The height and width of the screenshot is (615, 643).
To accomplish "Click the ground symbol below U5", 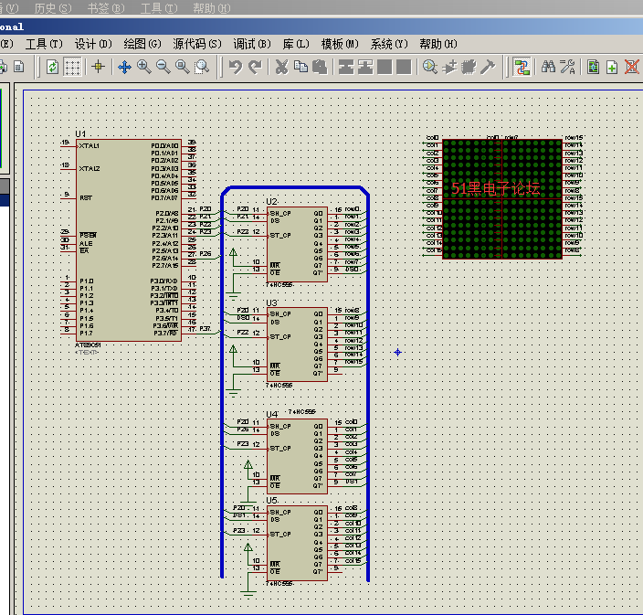I will (248, 592).
